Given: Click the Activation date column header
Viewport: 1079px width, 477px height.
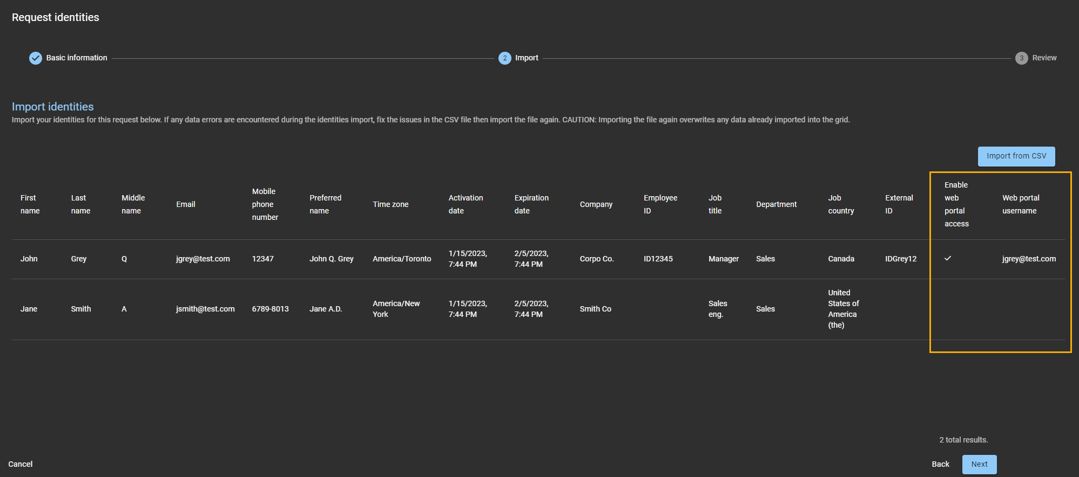Looking at the screenshot, I should click(466, 204).
